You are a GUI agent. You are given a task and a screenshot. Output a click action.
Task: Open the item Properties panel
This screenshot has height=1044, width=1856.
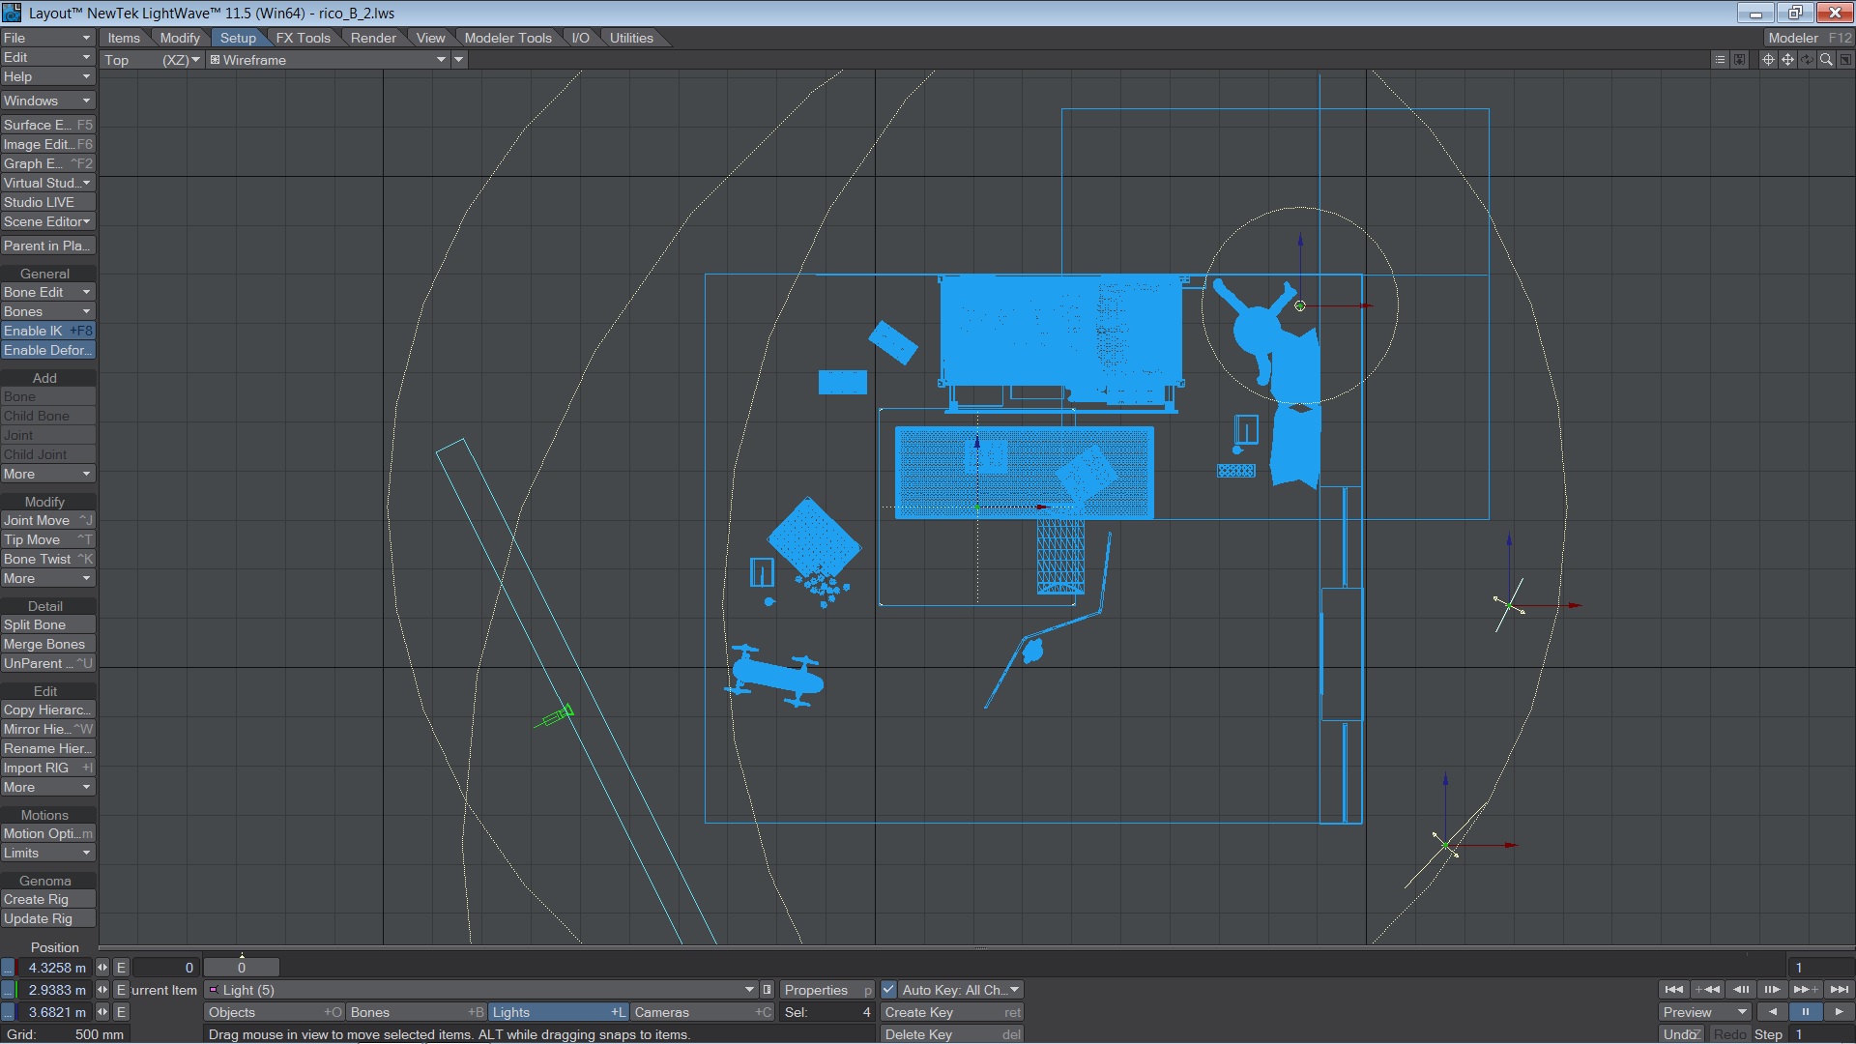826,990
